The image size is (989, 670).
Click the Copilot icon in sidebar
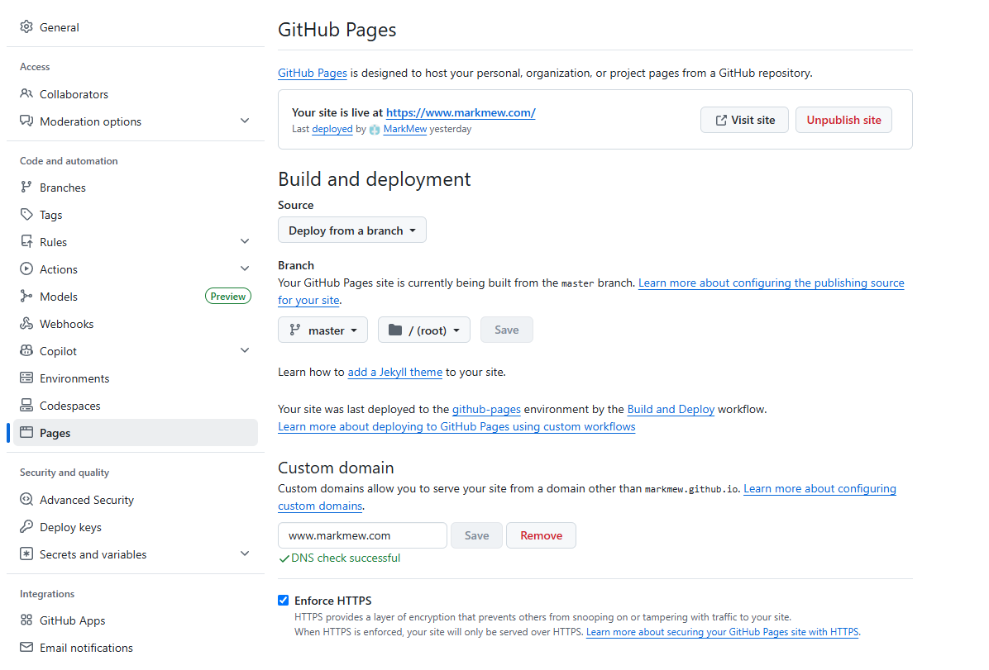pos(26,350)
